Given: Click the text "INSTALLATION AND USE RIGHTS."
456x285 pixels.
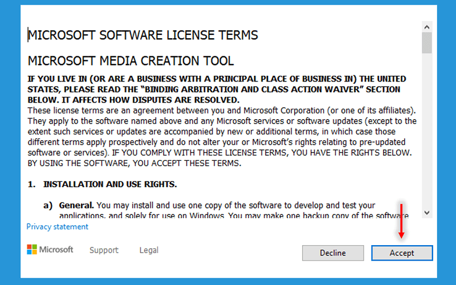Looking at the screenshot, I should [110, 184].
